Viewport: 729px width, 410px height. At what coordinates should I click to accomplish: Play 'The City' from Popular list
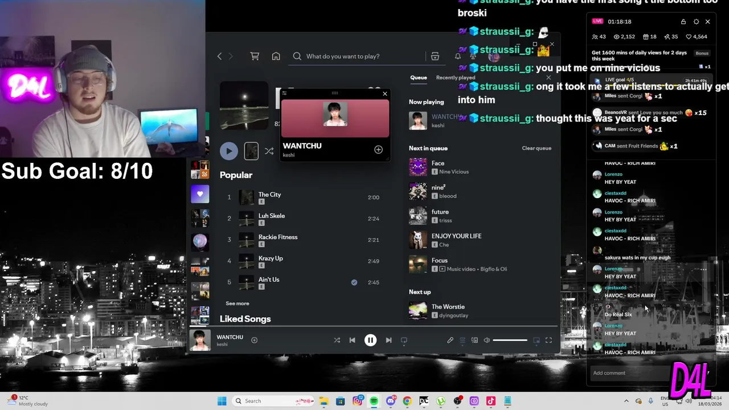pyautogui.click(x=302, y=197)
